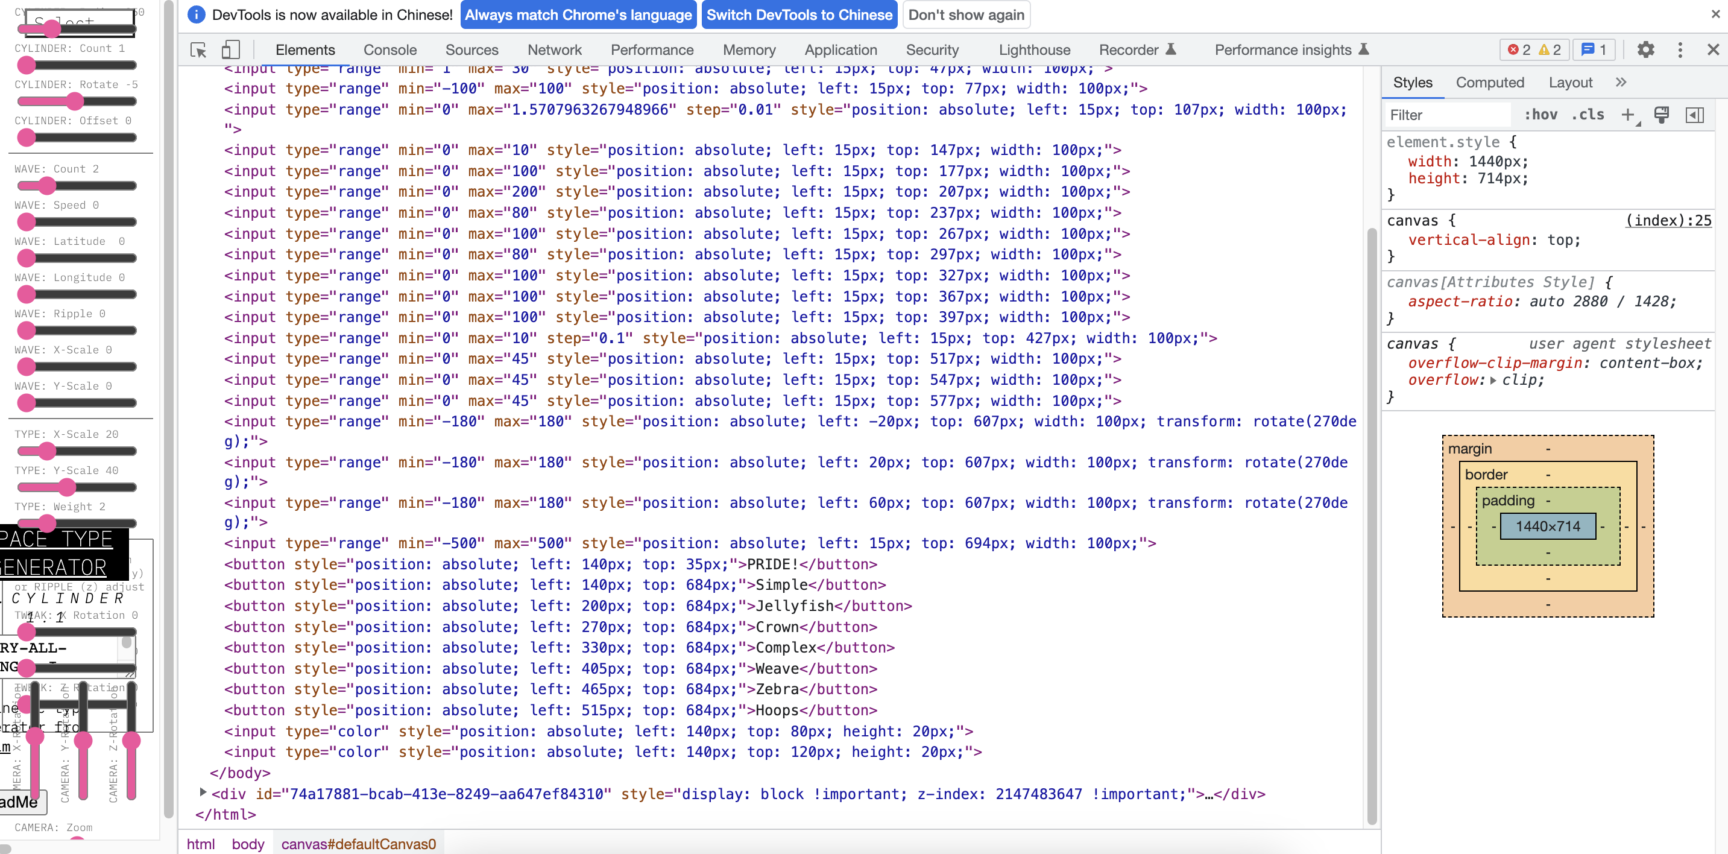Image resolution: width=1728 pixels, height=854 pixels.
Task: Click the blue issues count badge
Action: click(1594, 49)
